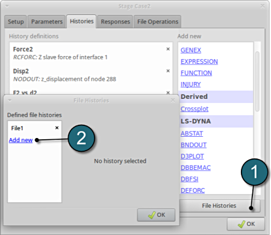Delete the Force2 history definition
This screenshot has height=235, width=271.
coord(168,49)
